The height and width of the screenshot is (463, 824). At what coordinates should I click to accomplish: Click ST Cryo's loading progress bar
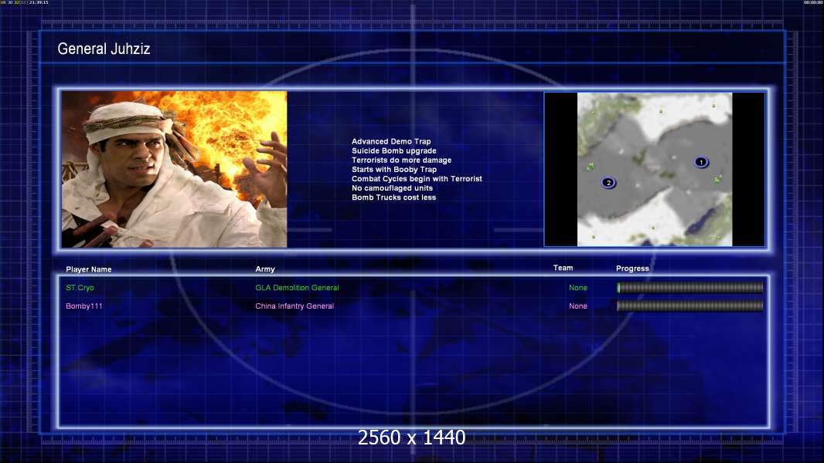pos(690,288)
